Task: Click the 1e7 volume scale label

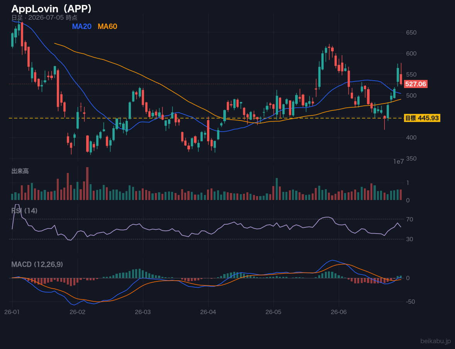Action: pyautogui.click(x=399, y=162)
